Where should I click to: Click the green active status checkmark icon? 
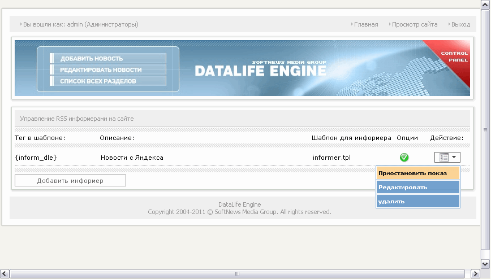click(x=404, y=158)
